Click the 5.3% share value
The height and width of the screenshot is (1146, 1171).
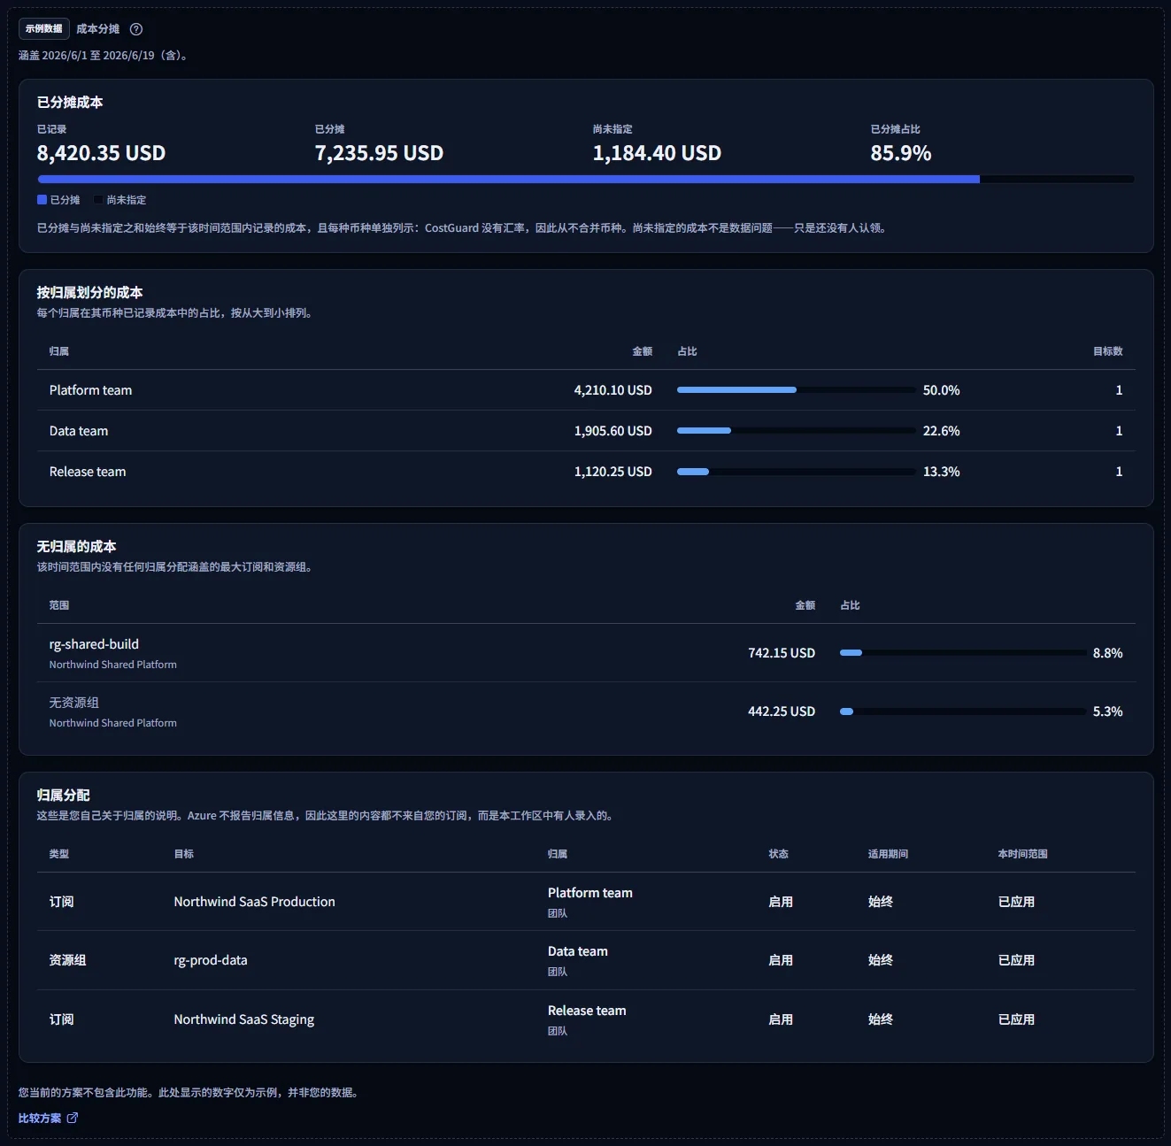point(1108,711)
